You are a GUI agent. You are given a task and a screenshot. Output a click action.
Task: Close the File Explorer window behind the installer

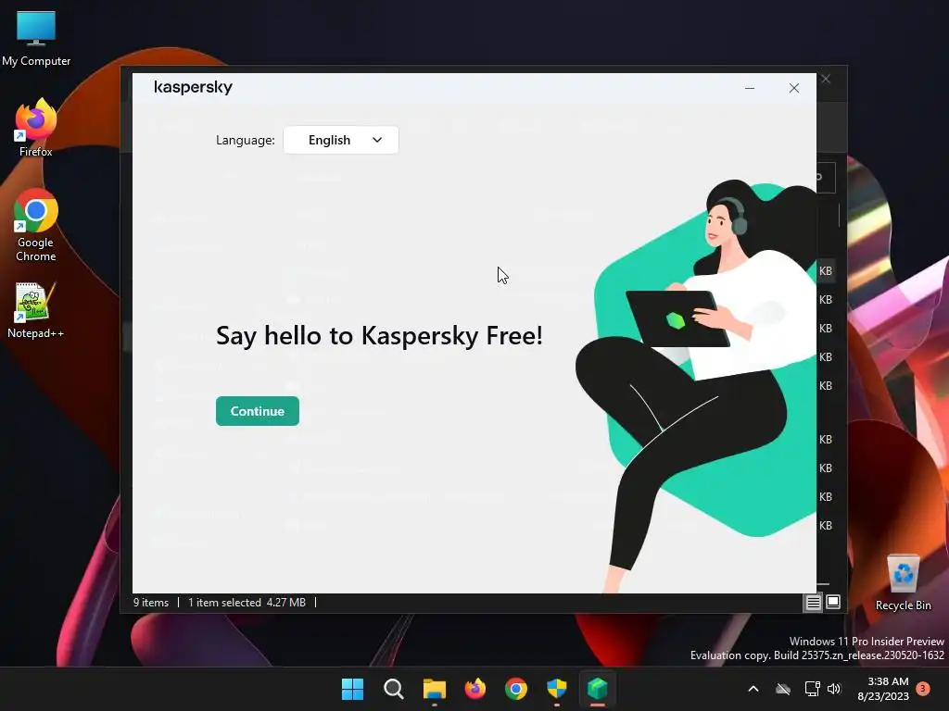pyautogui.click(x=826, y=80)
